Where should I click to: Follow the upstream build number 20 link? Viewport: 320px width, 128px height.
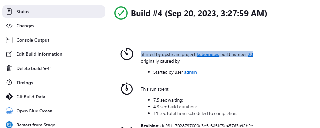pos(250,54)
